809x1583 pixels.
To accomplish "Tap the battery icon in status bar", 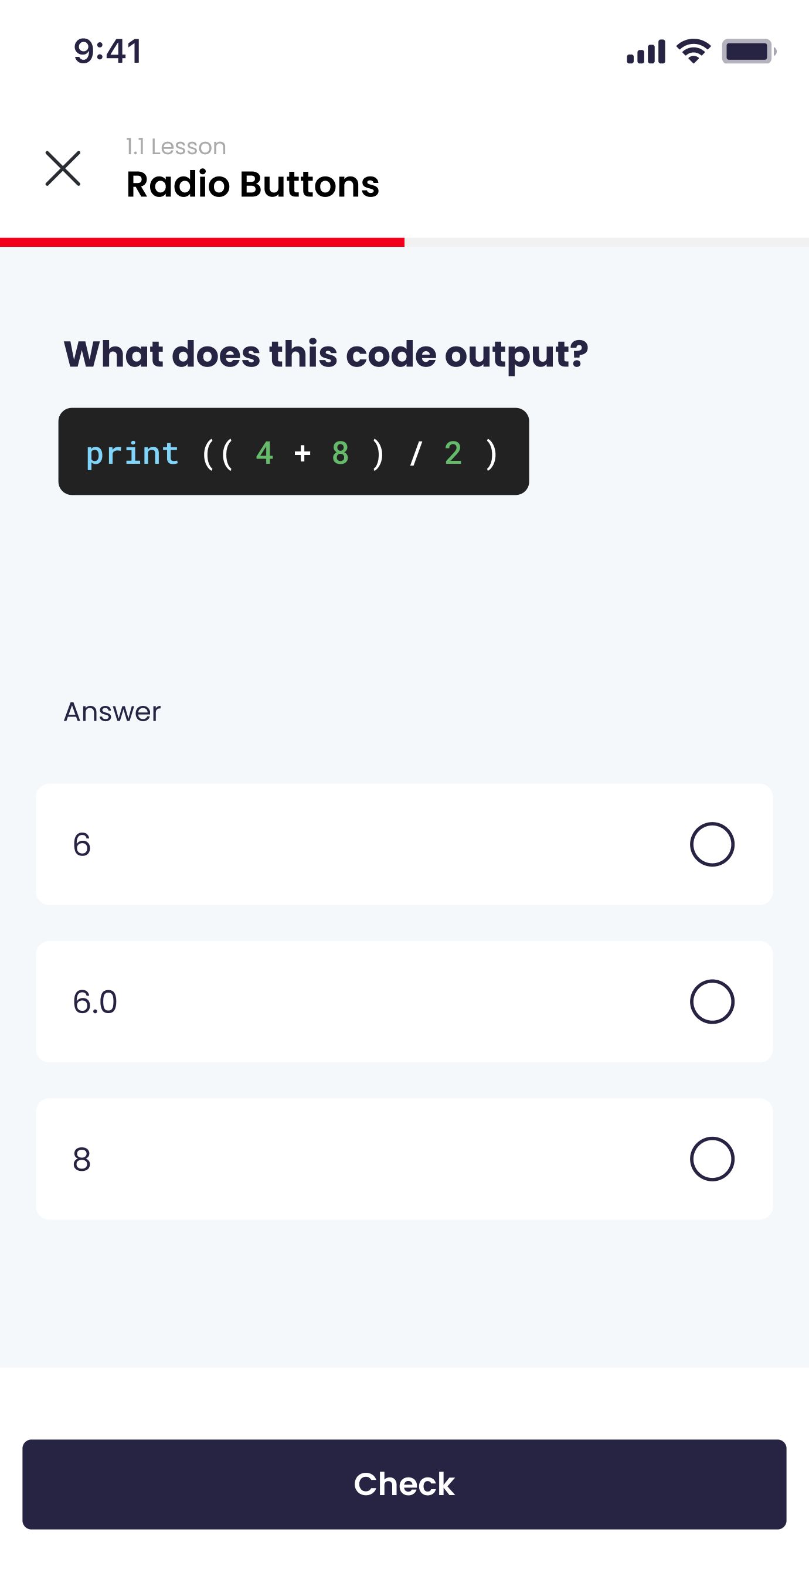I will pyautogui.click(x=749, y=51).
